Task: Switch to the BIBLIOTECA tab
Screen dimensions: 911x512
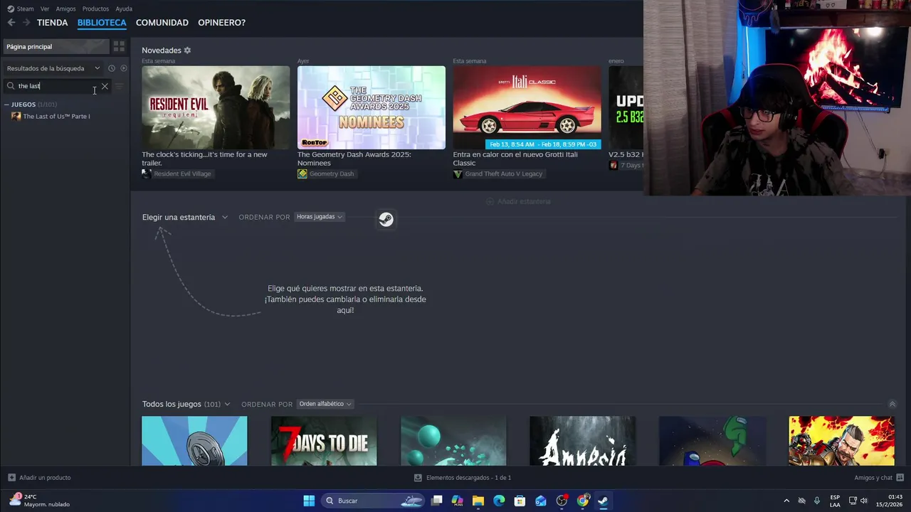Action: [x=102, y=23]
